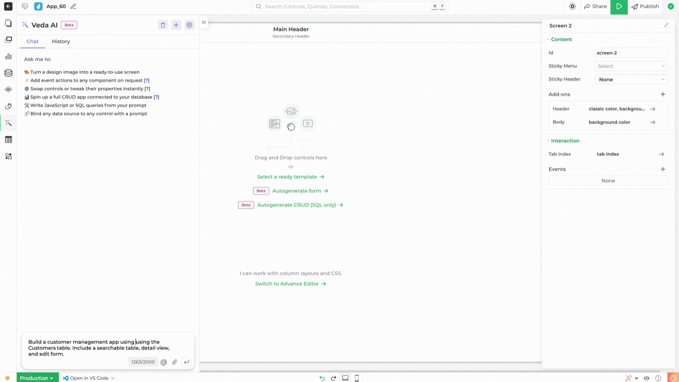679x382 pixels.
Task: Start a new chat with the plus icon
Action: click(176, 25)
